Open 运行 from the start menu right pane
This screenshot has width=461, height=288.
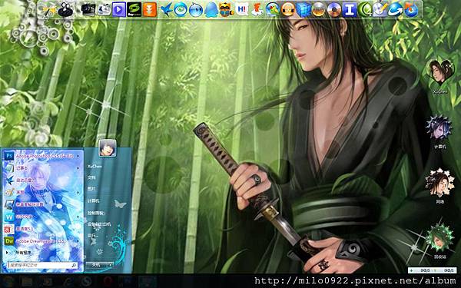92,236
